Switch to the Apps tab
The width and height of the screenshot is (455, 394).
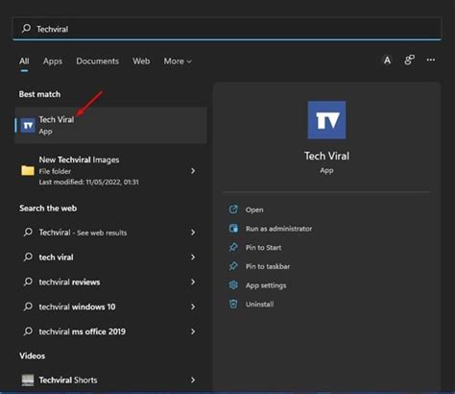tap(53, 62)
